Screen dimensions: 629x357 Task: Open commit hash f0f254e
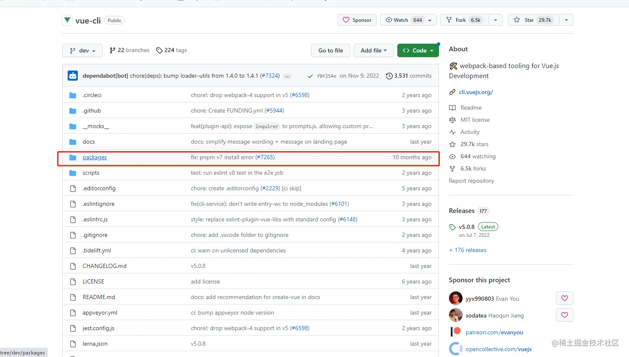pyautogui.click(x=327, y=76)
